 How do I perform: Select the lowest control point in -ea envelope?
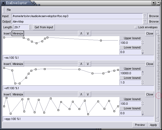(37, 43)
